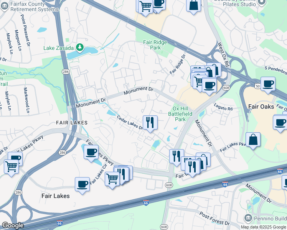
Task: Click the shopping bag marker near Fair Oaks
Action: point(253,140)
